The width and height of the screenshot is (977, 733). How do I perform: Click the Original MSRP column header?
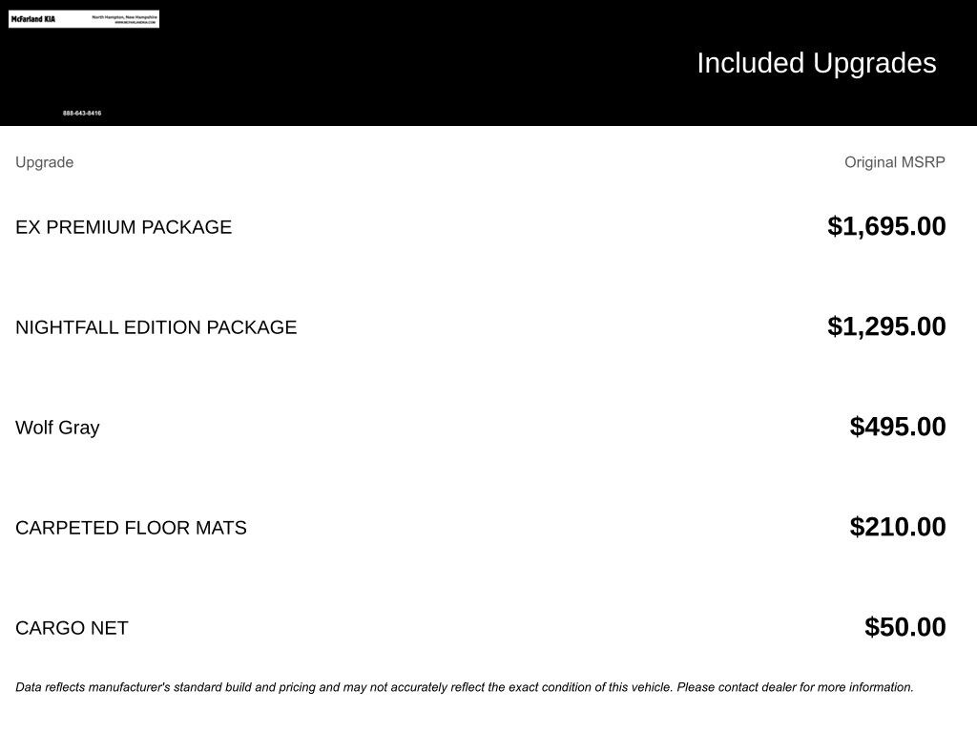pos(894,162)
